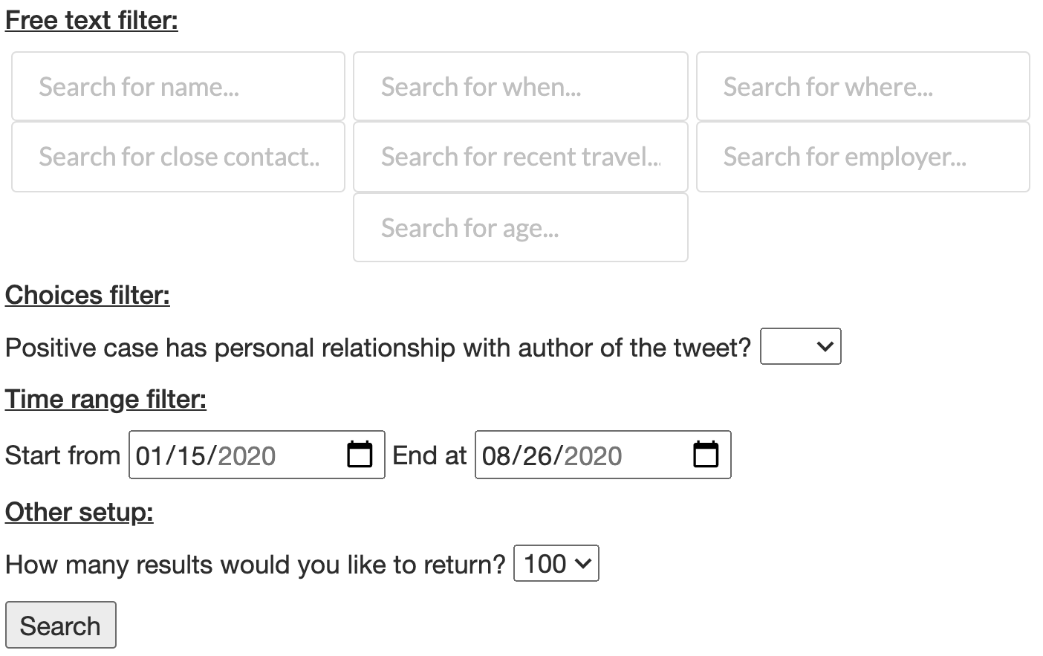Click the Search button

pyautogui.click(x=60, y=625)
